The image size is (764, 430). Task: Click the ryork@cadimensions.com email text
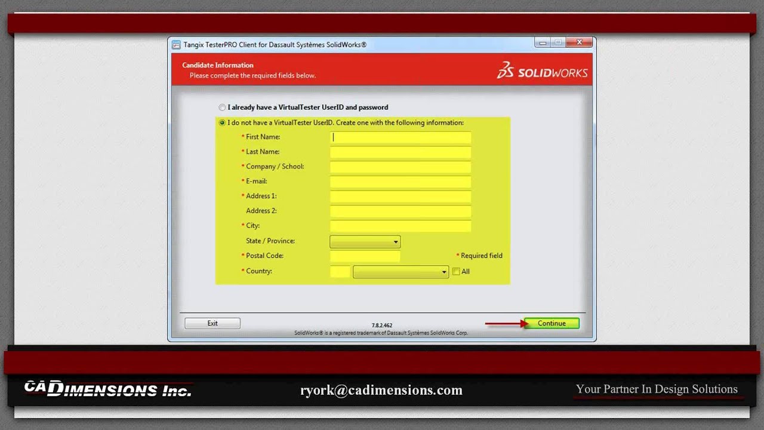pyautogui.click(x=381, y=390)
